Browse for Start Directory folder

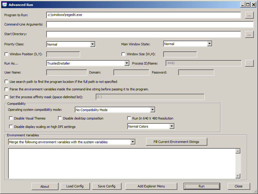(x=249, y=35)
